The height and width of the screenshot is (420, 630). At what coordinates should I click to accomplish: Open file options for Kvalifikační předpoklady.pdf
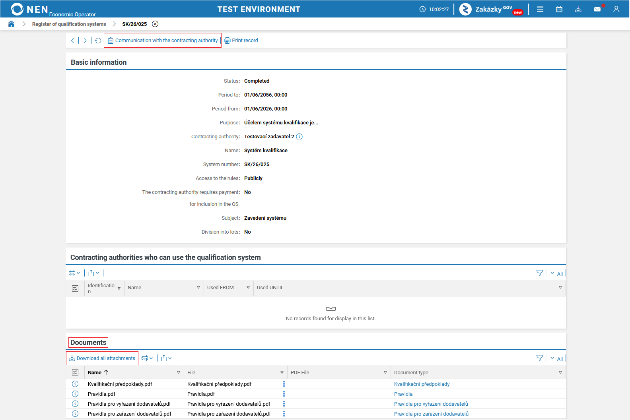(x=284, y=384)
